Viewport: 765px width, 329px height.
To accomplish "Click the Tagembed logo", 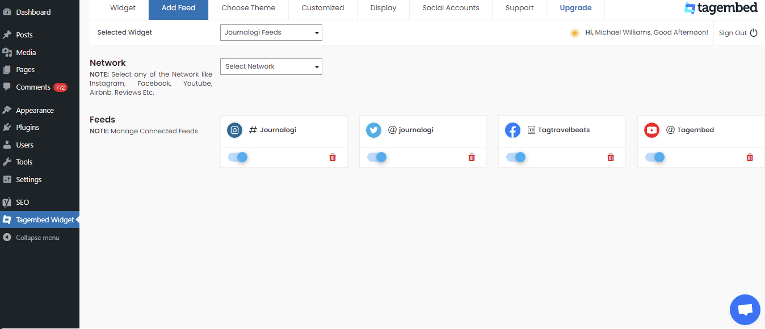I will pos(721,8).
